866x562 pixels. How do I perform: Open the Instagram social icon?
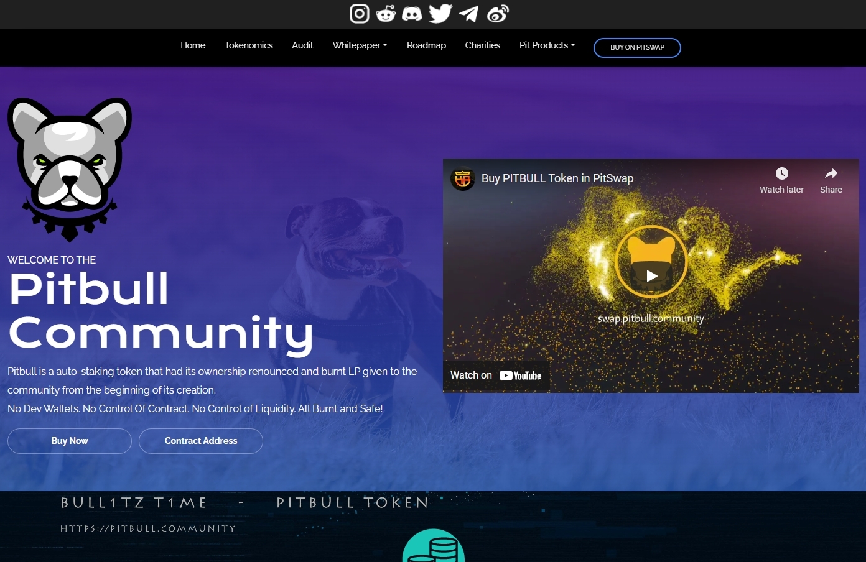click(x=359, y=14)
